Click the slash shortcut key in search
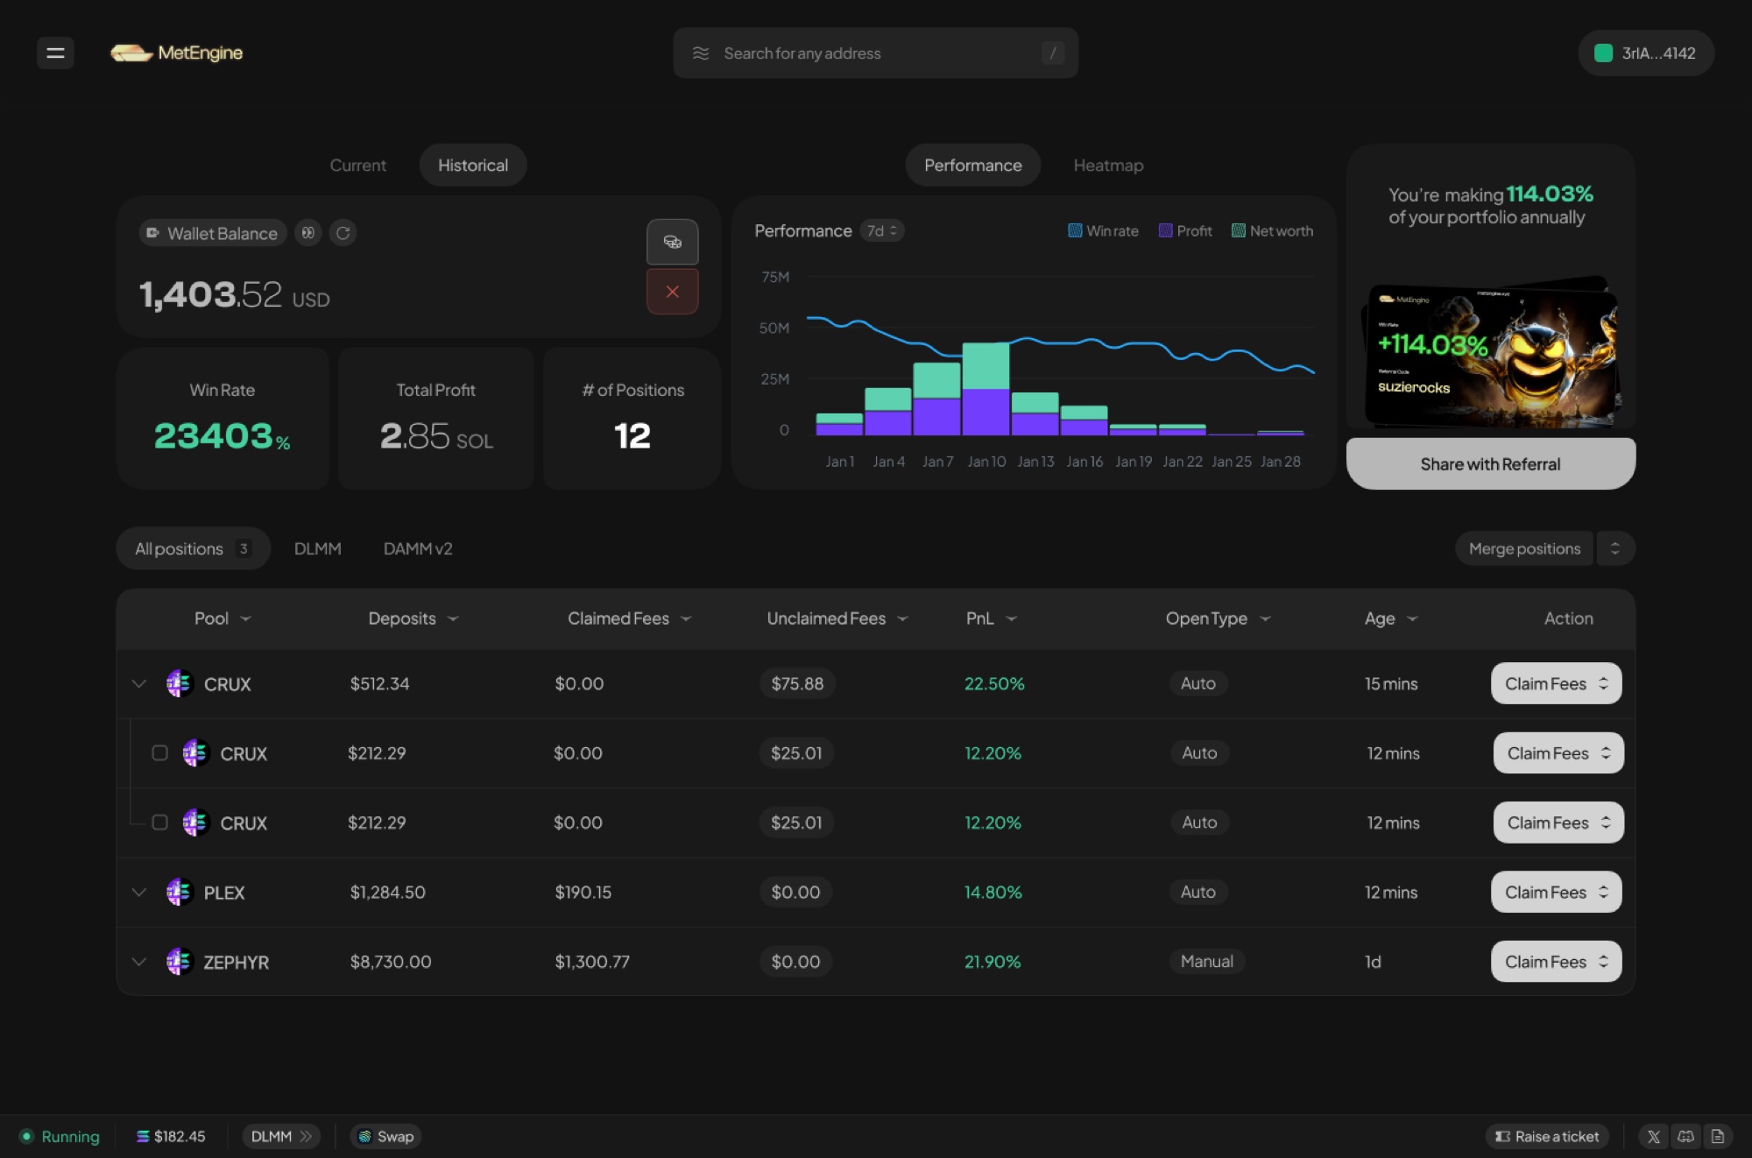Image resolution: width=1752 pixels, height=1158 pixels. 1053,53
